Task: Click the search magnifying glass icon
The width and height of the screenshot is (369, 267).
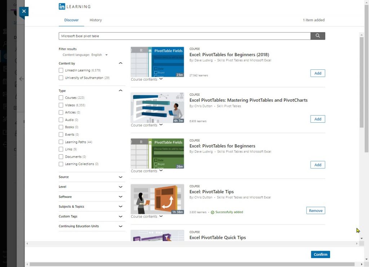Action: point(317,36)
